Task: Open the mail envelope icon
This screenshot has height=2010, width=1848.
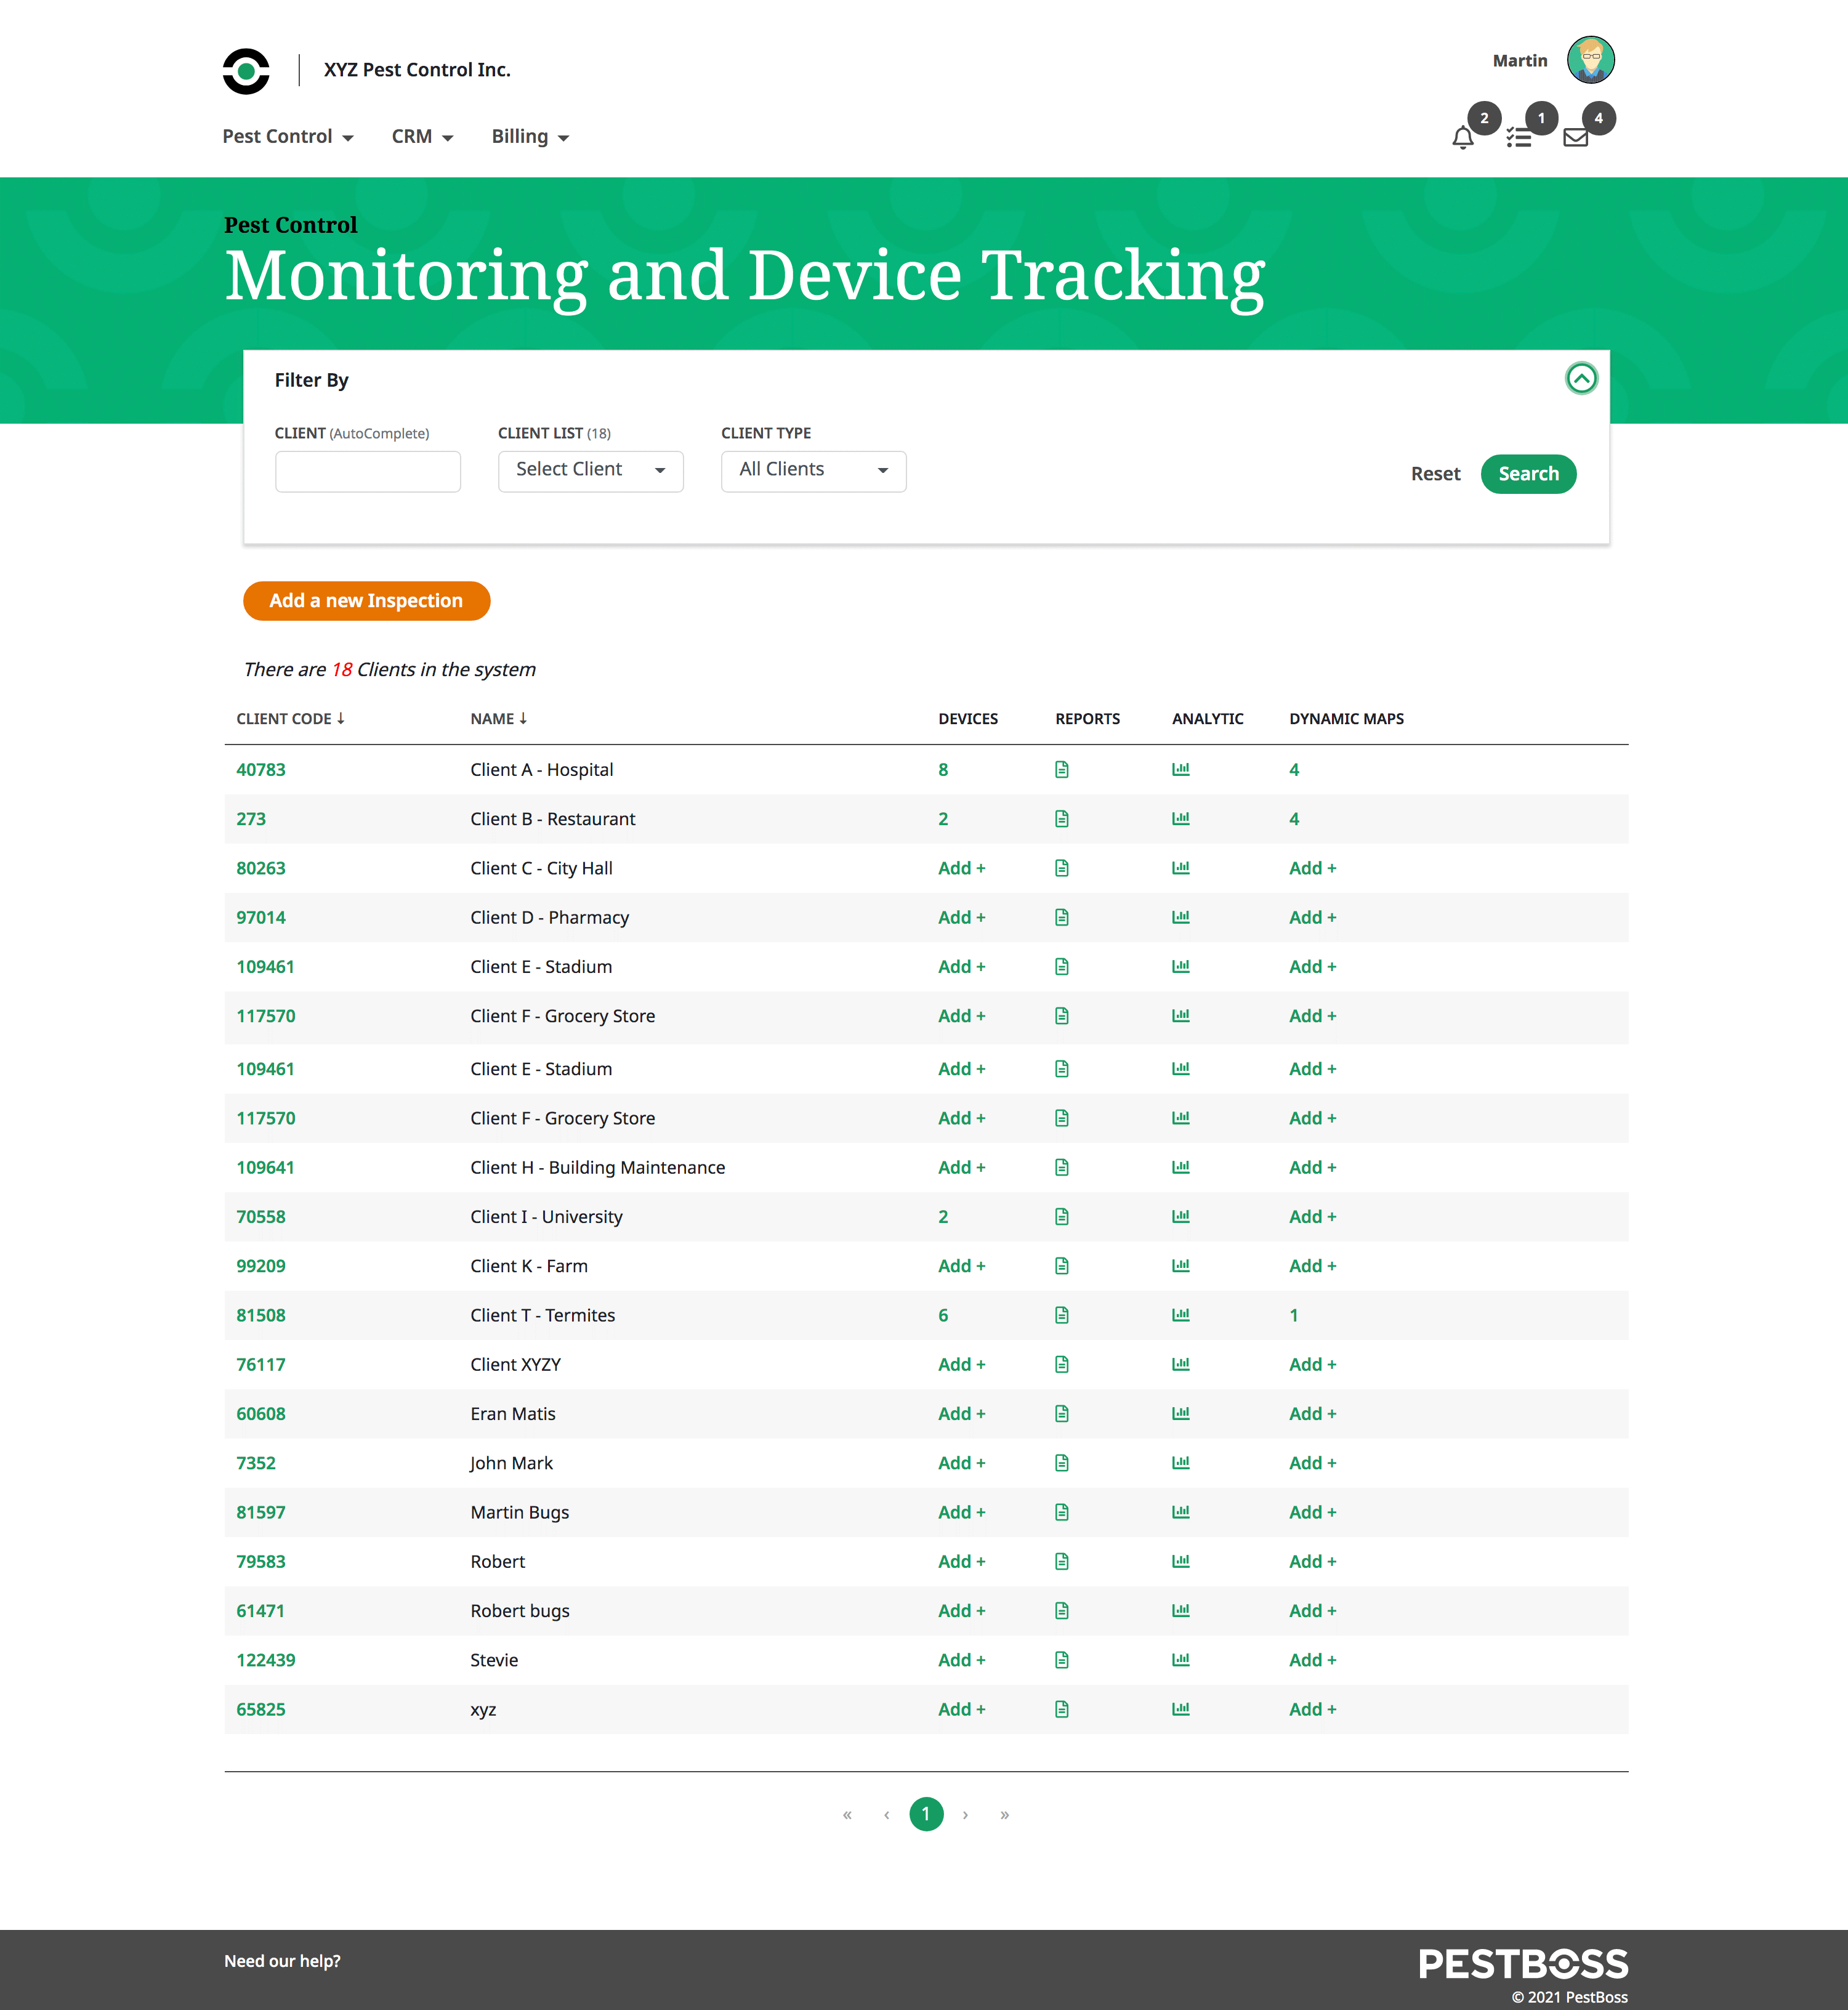Action: tap(1575, 138)
